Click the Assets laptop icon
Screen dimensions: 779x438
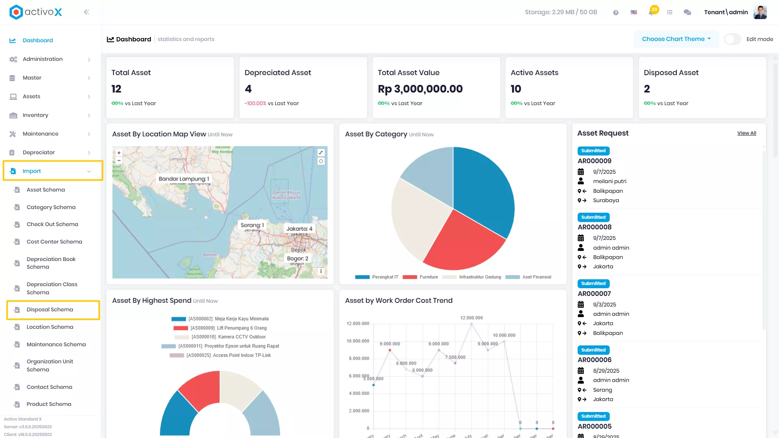[13, 97]
